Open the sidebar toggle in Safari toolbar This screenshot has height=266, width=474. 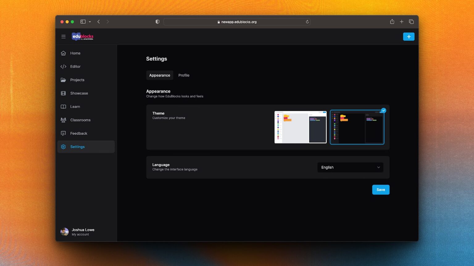click(82, 22)
